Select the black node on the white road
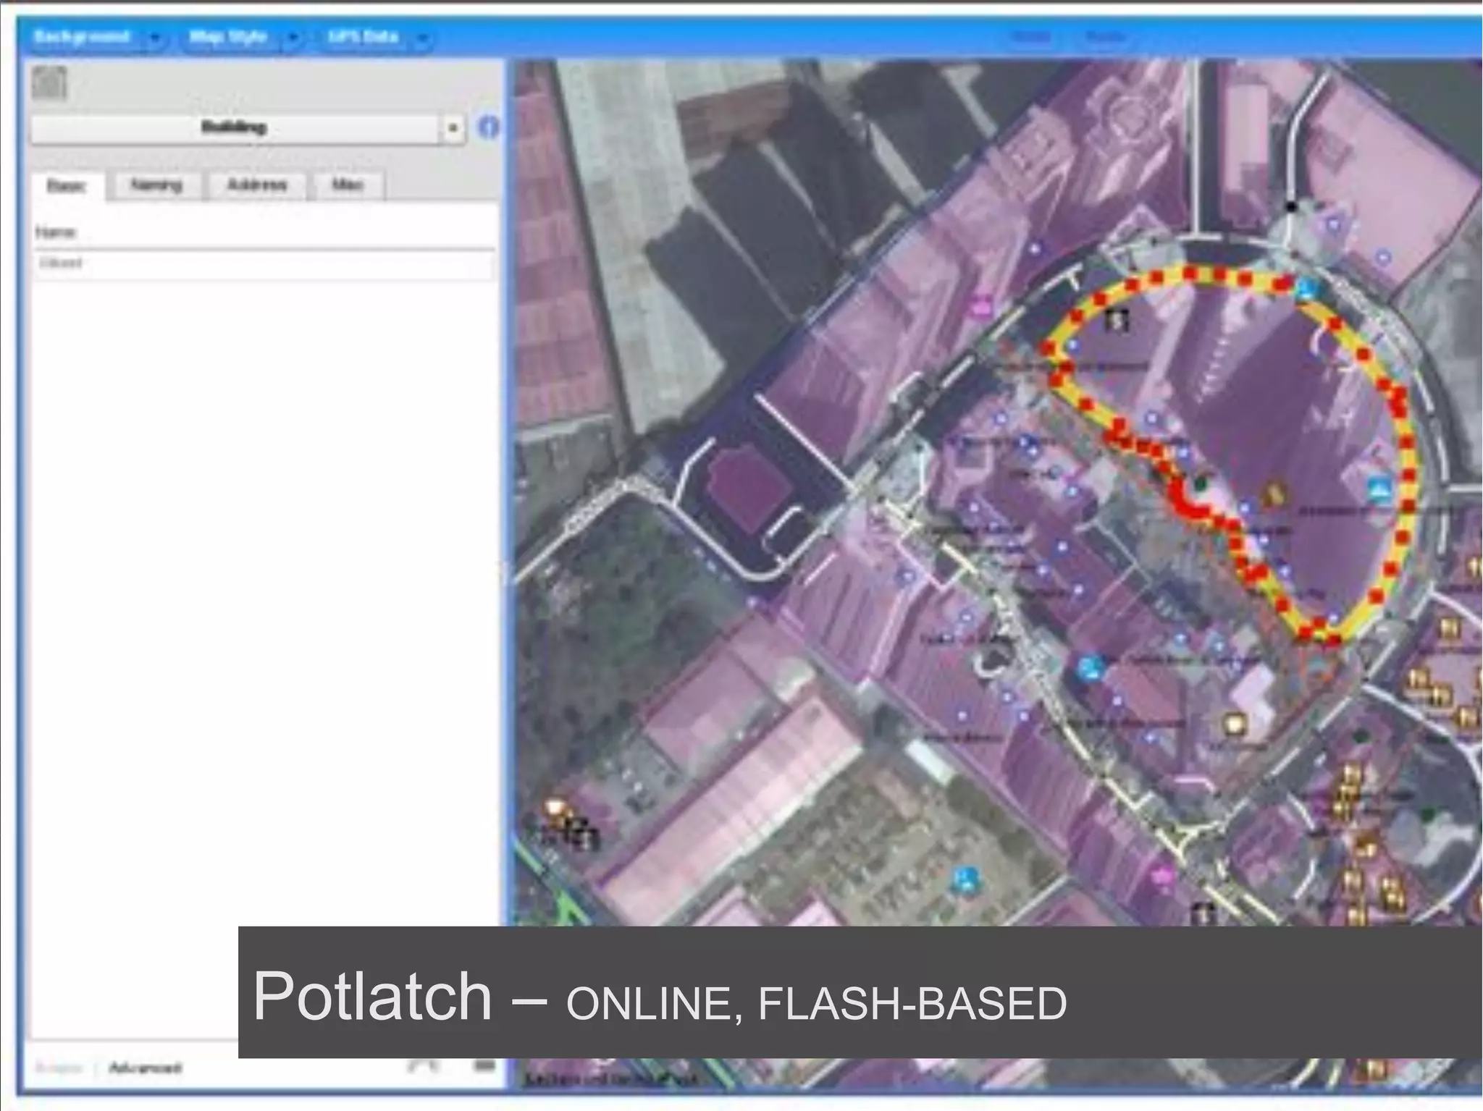Viewport: 1483px width, 1111px height. (x=1291, y=207)
